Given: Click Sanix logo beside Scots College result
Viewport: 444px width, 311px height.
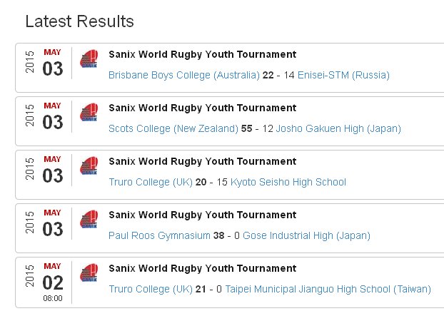Looking at the screenshot, I should [89, 112].
